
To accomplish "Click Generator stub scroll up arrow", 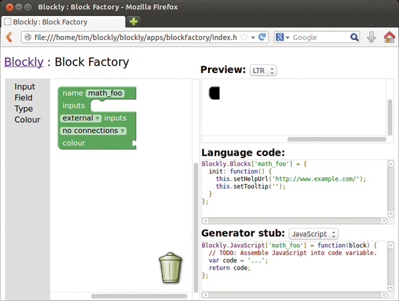I will coord(391,245).
